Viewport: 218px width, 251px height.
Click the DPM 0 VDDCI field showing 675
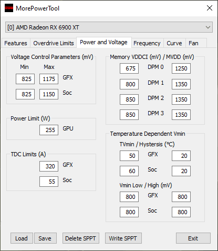129,68
